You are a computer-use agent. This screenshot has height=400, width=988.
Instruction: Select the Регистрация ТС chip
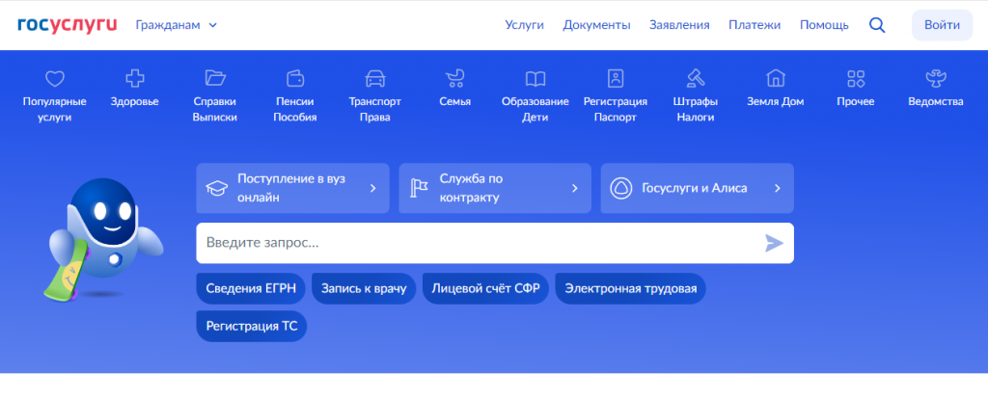(x=252, y=327)
